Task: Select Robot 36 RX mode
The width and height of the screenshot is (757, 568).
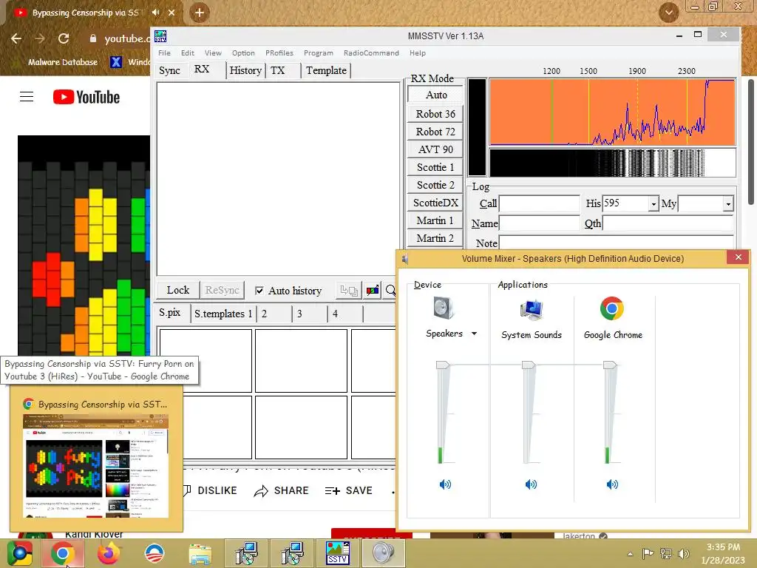Action: click(435, 113)
